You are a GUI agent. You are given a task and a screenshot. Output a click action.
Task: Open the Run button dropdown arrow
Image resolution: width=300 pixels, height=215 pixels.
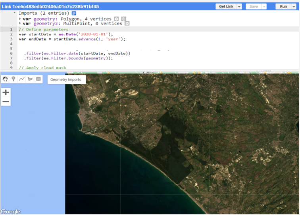point(294,7)
